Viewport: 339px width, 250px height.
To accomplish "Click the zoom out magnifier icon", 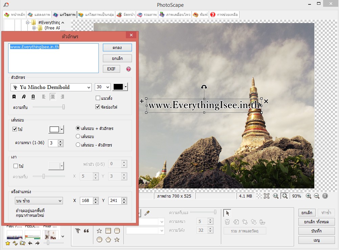I will tap(317, 196).
